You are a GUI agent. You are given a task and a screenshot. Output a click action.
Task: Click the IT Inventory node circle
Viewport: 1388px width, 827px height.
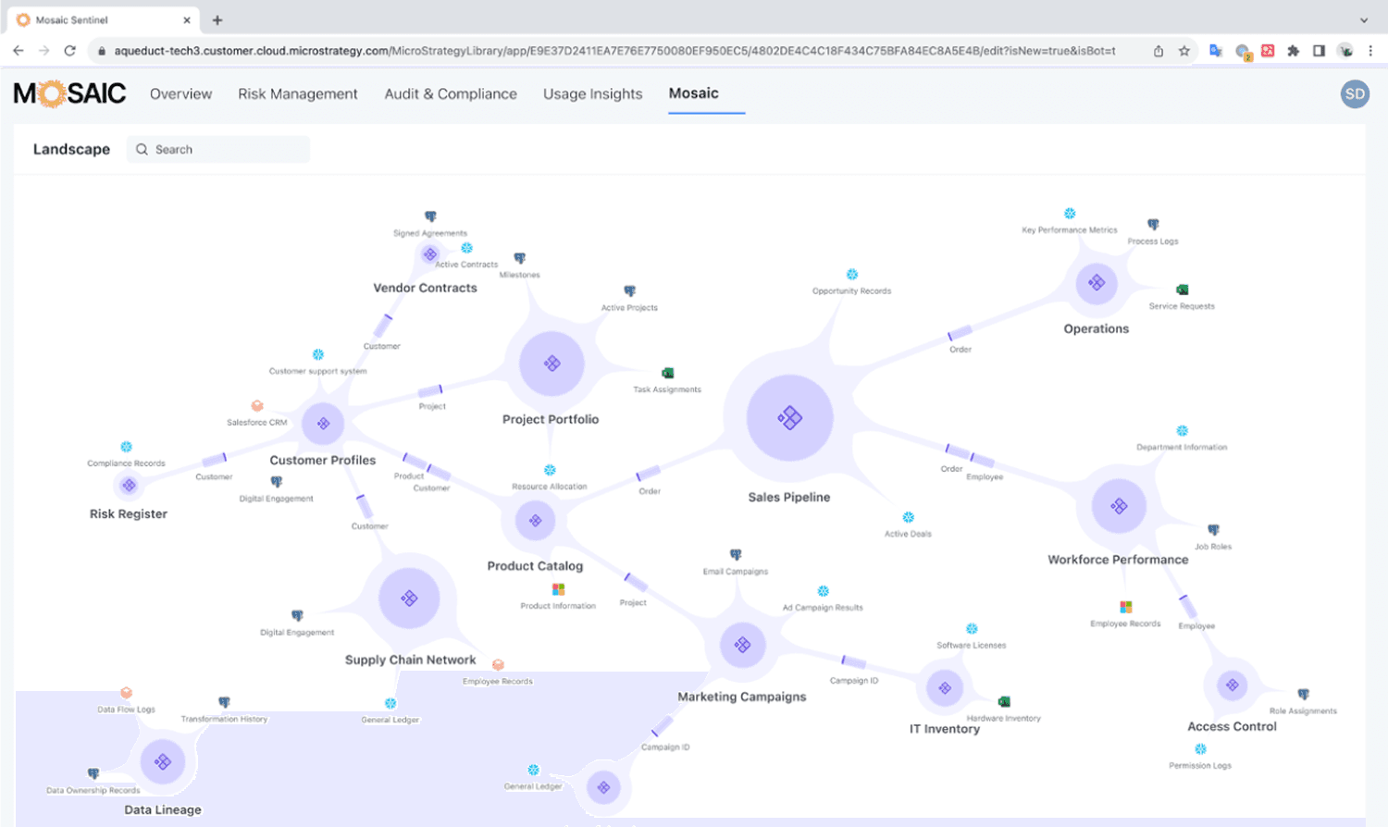coord(945,688)
